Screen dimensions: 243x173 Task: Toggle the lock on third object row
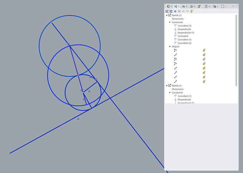[204, 59]
